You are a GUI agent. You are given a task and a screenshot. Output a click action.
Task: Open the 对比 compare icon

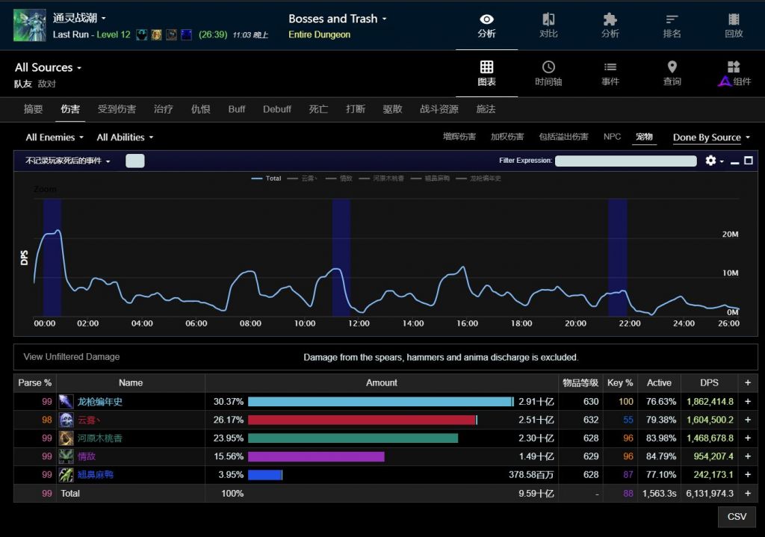click(548, 25)
